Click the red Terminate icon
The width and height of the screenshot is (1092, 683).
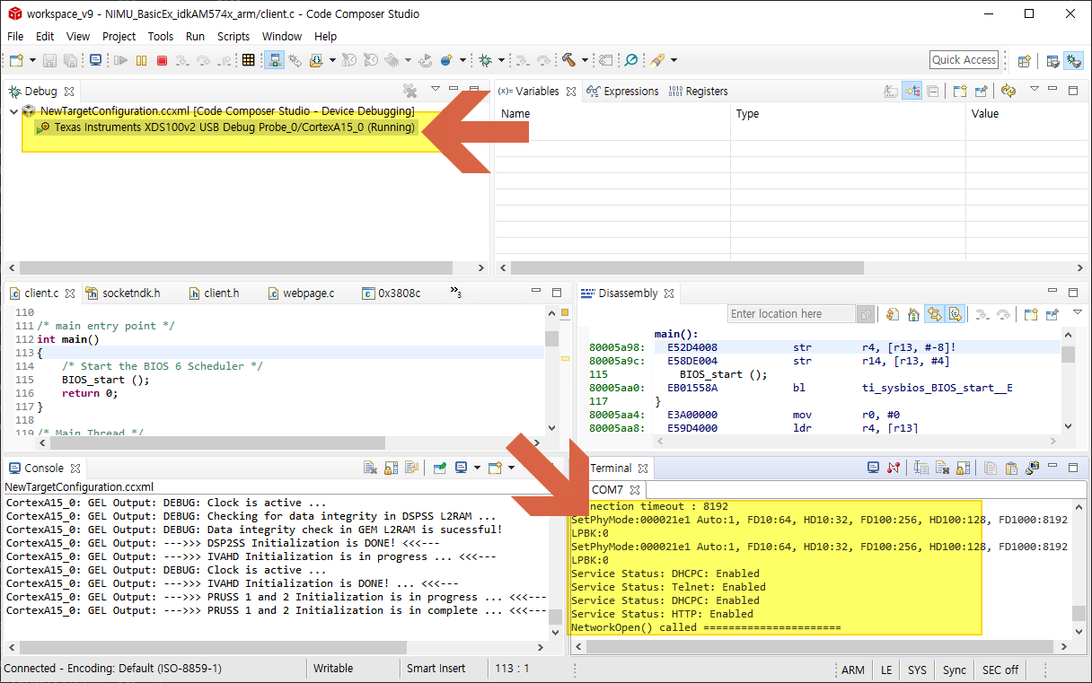162,60
